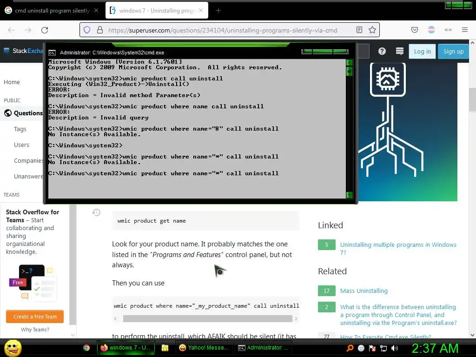Click the Log in button
Image resolution: width=476 pixels, height=357 pixels.
(x=422, y=52)
